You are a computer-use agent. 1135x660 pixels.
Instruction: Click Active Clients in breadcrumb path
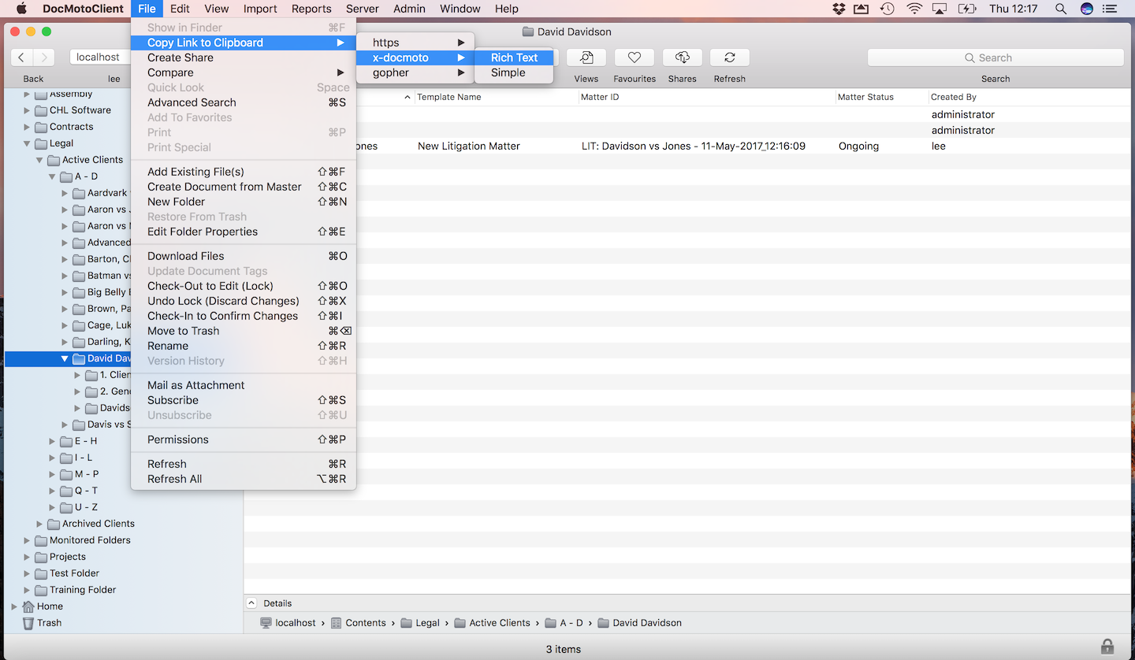click(x=499, y=623)
